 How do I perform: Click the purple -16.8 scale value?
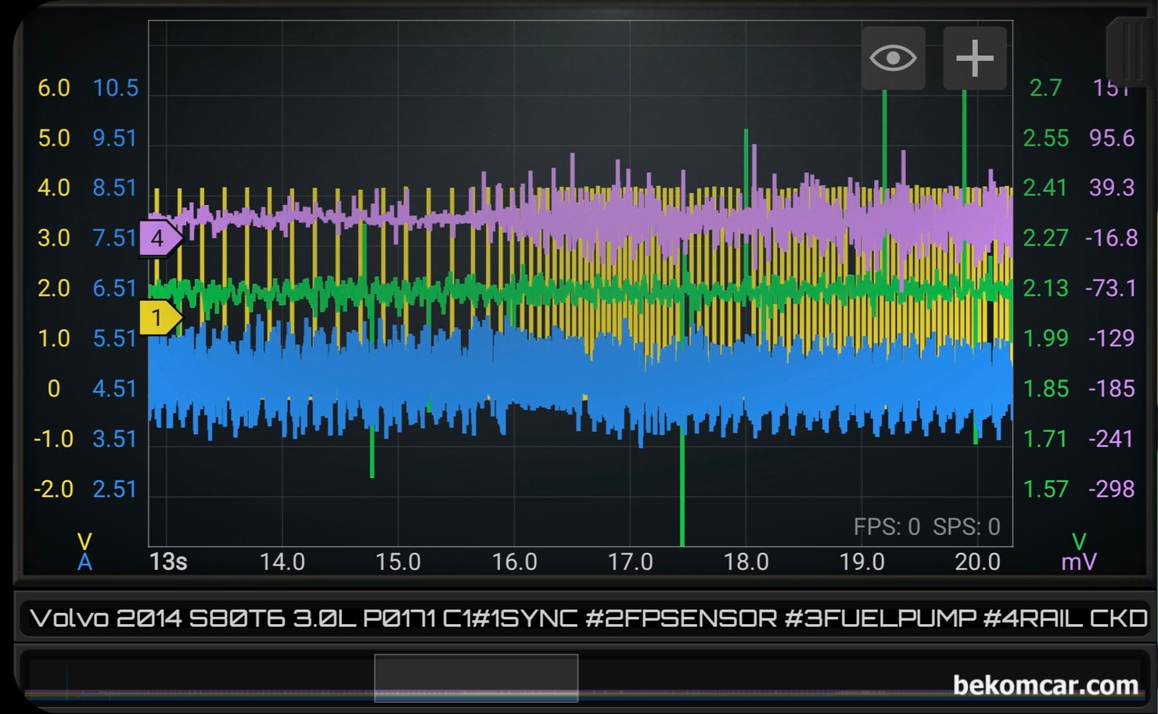pos(1112,239)
